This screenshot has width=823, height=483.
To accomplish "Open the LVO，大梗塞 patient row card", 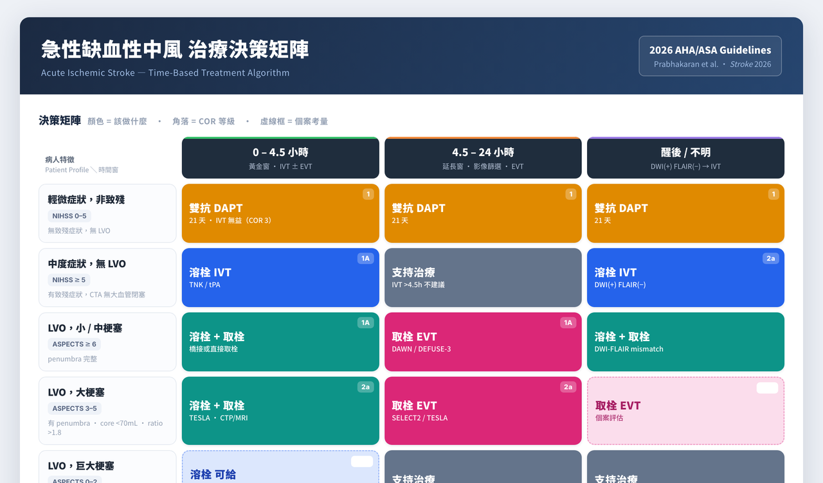I will 107,411.
